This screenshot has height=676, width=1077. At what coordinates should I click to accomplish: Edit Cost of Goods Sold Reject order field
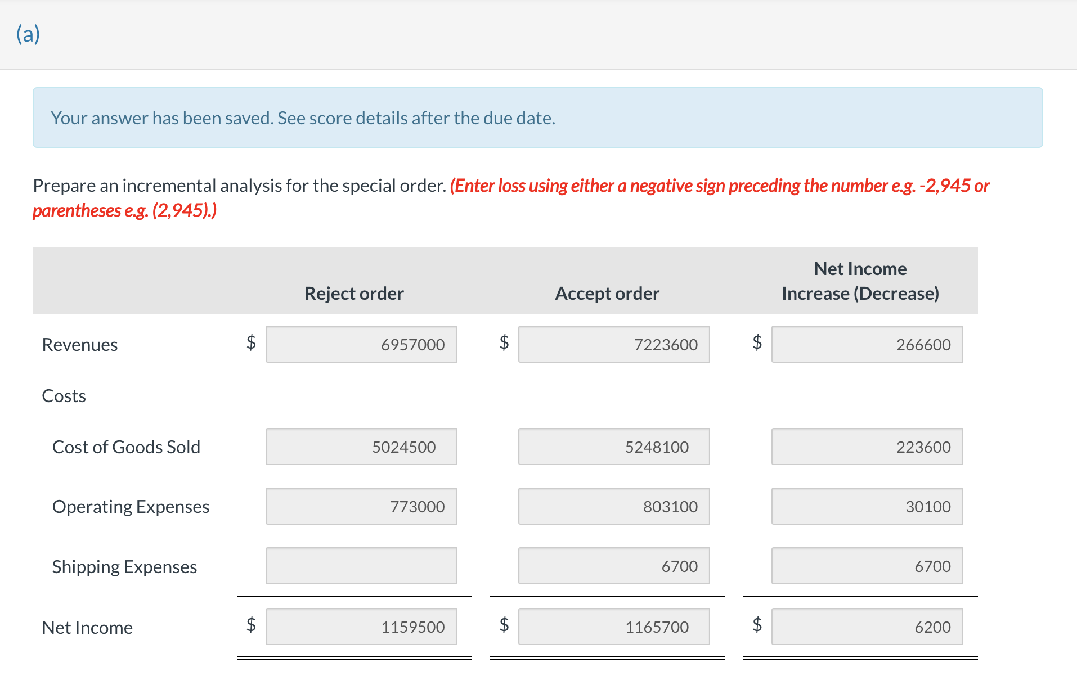click(x=361, y=447)
